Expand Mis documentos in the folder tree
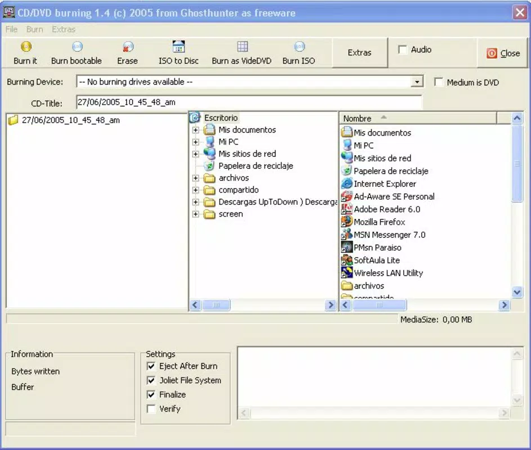Image resolution: width=531 pixels, height=450 pixels. (195, 130)
